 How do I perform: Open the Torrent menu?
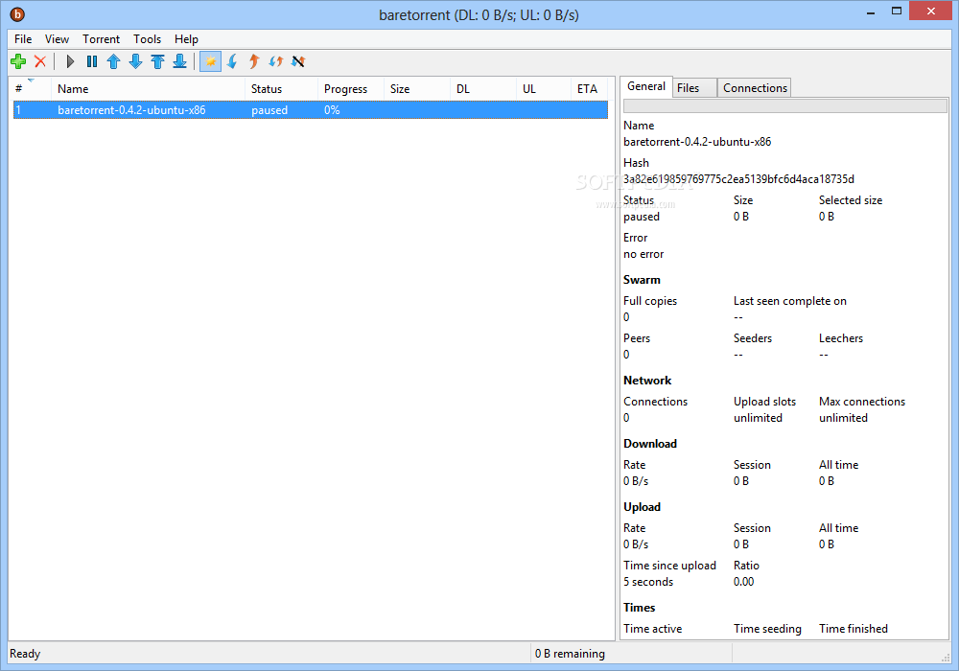[102, 39]
